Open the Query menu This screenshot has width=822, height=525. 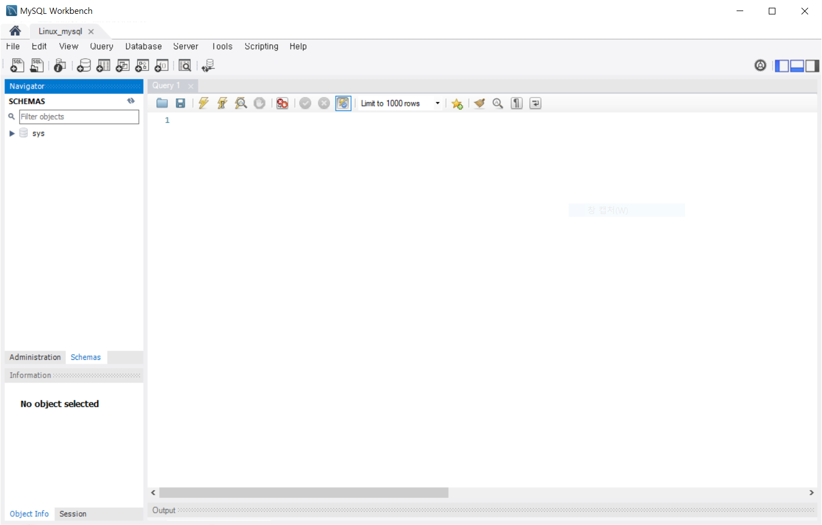click(x=102, y=47)
